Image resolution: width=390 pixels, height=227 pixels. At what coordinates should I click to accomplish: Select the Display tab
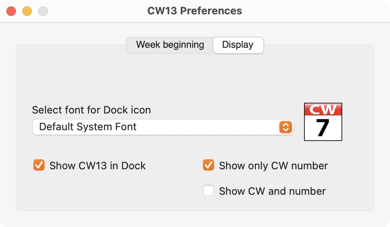pos(238,45)
